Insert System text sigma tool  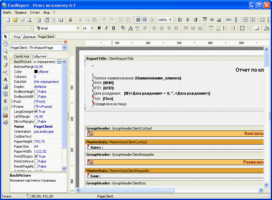point(5,101)
